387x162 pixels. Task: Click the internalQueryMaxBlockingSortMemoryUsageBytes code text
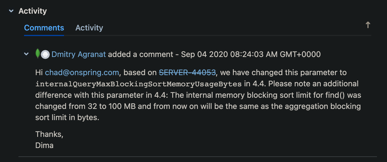coord(138,84)
